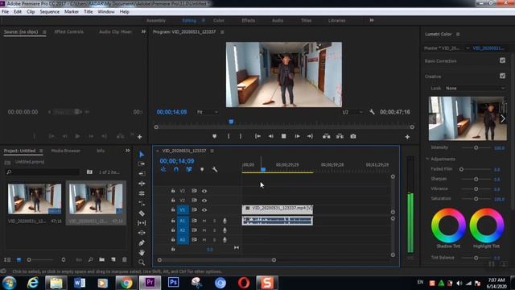Adjust the Faded Film slider
The height and width of the screenshot is (290, 515).
point(461,169)
